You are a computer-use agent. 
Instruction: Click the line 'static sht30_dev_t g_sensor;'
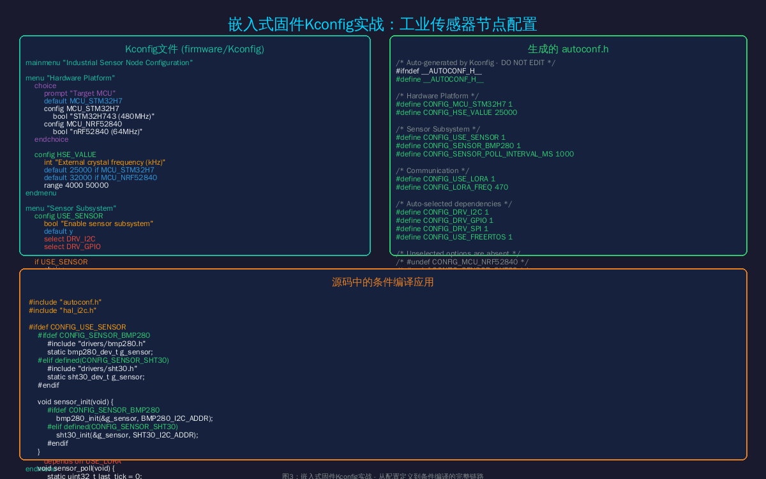(96, 377)
